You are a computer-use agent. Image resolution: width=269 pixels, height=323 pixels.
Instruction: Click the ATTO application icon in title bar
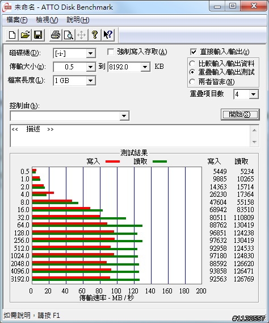(x=7, y=7)
